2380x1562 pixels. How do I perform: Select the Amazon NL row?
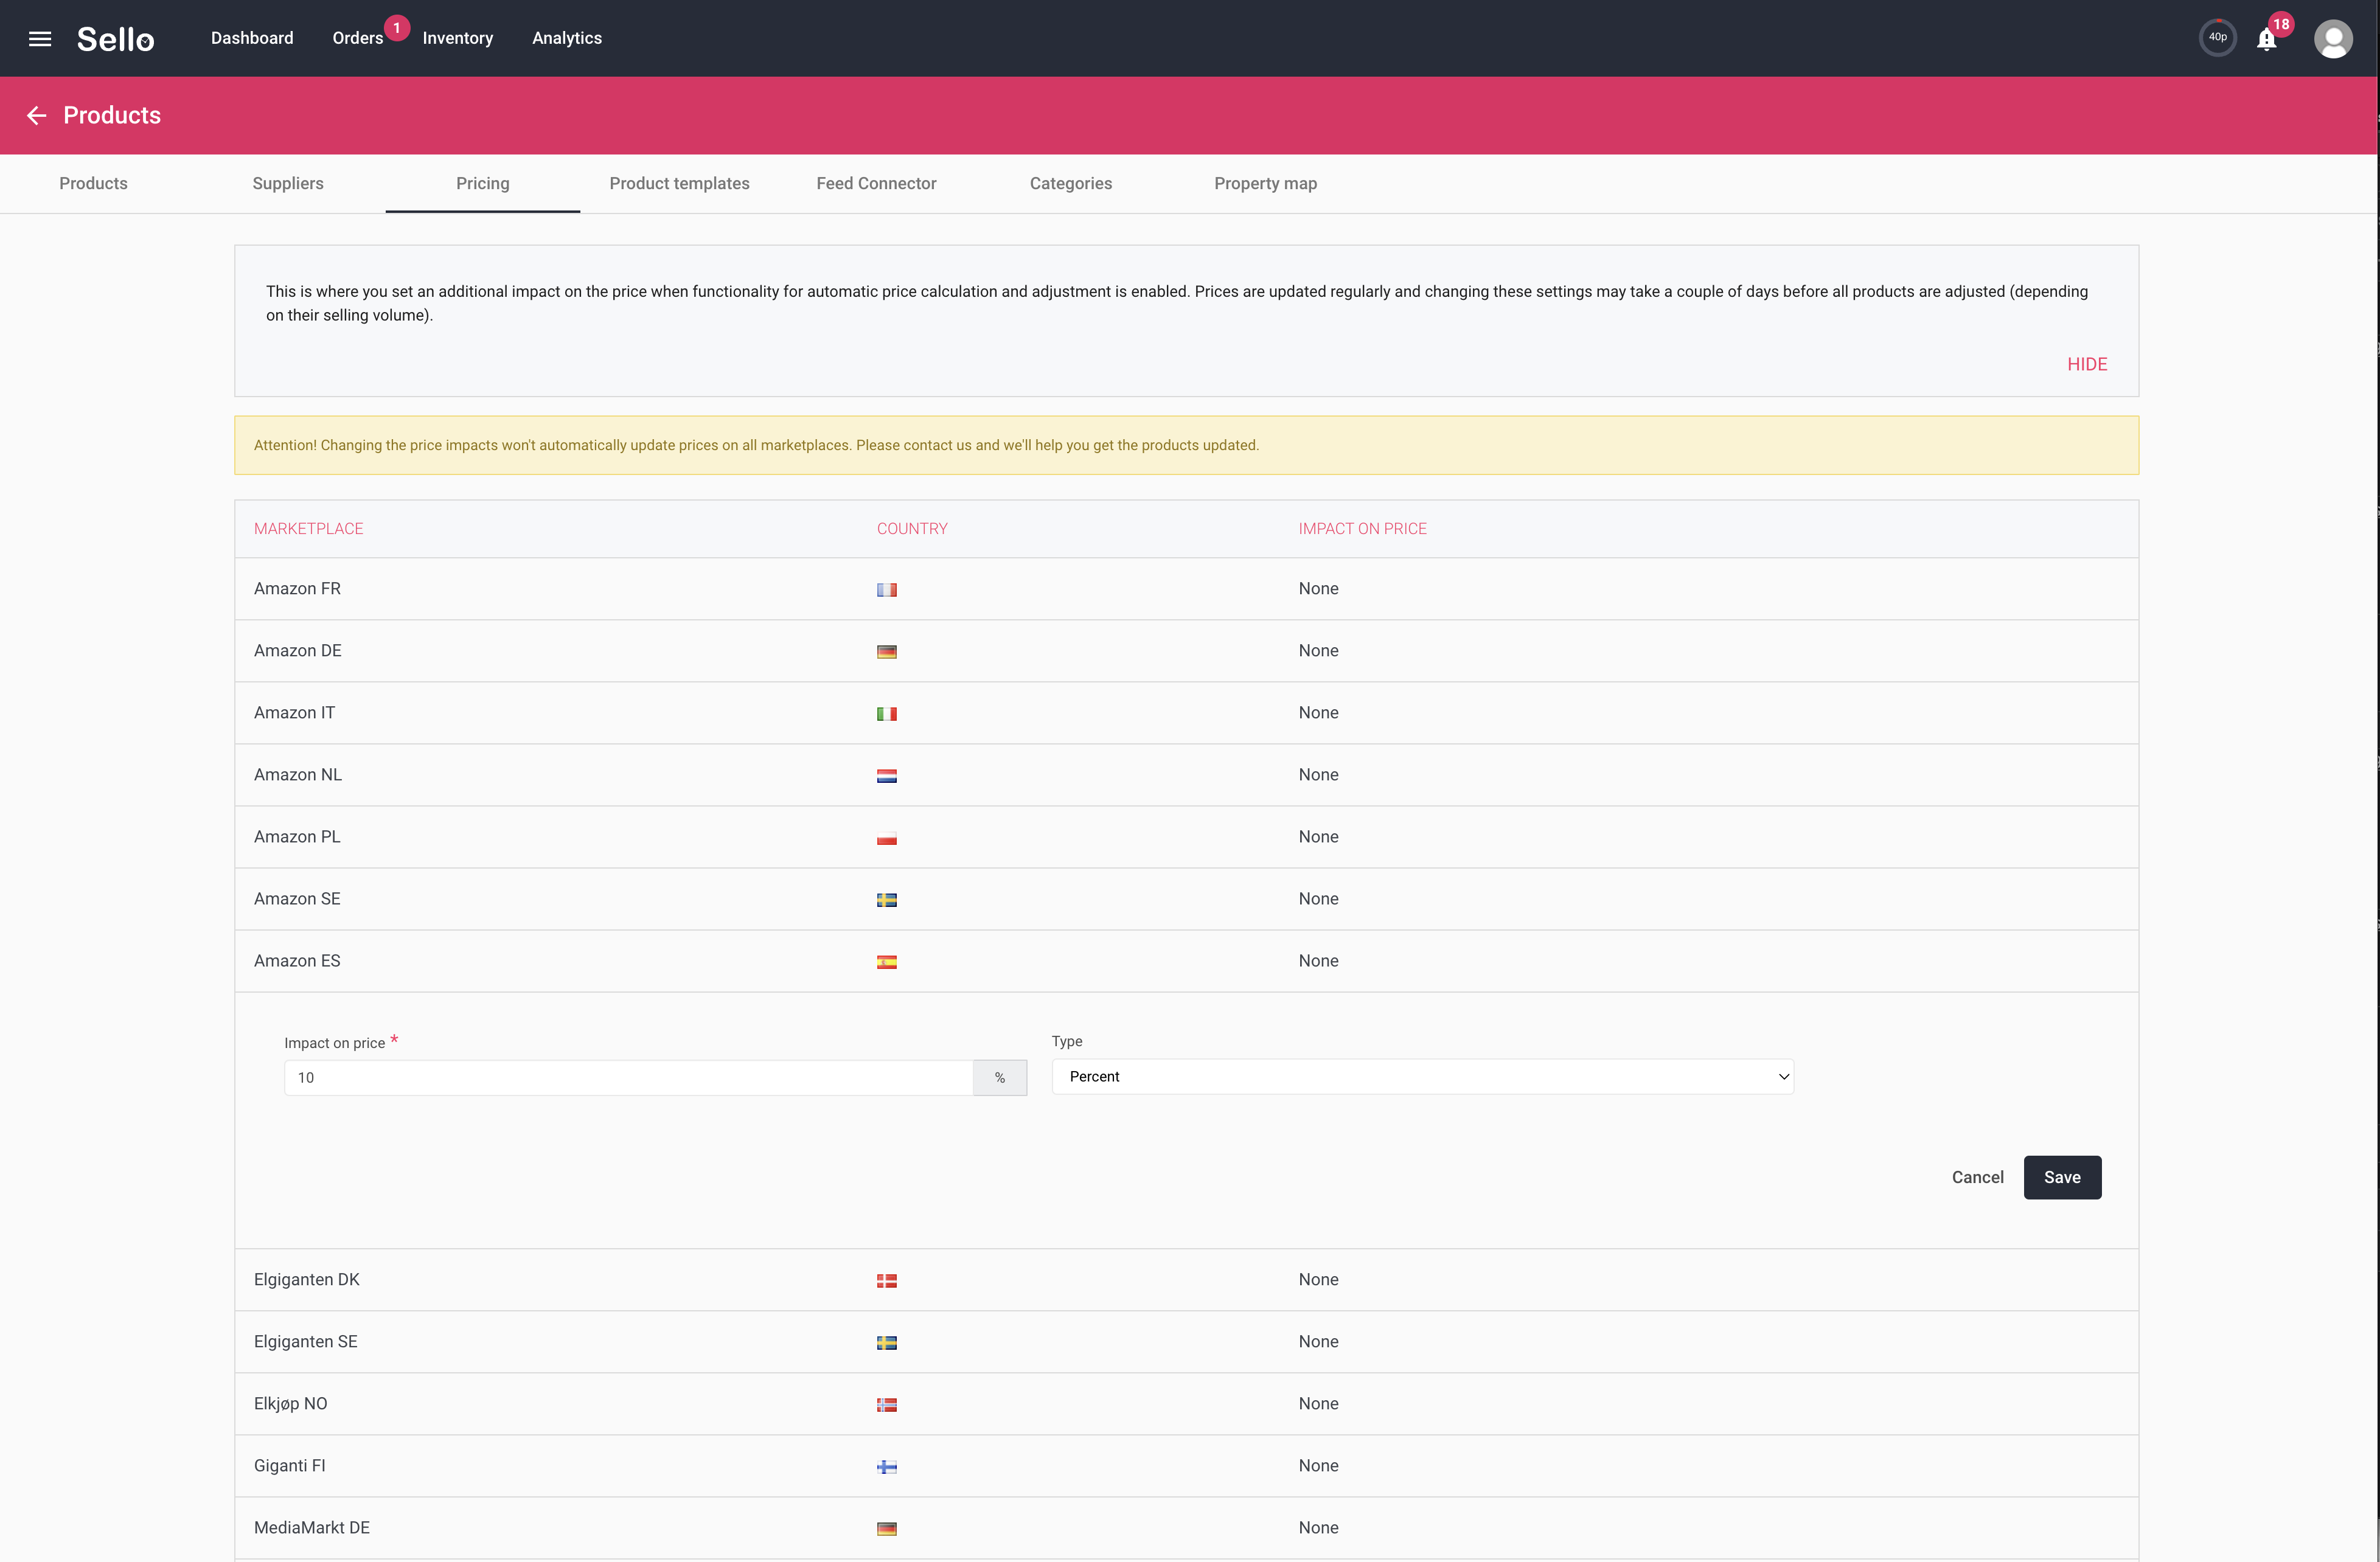click(x=1186, y=775)
